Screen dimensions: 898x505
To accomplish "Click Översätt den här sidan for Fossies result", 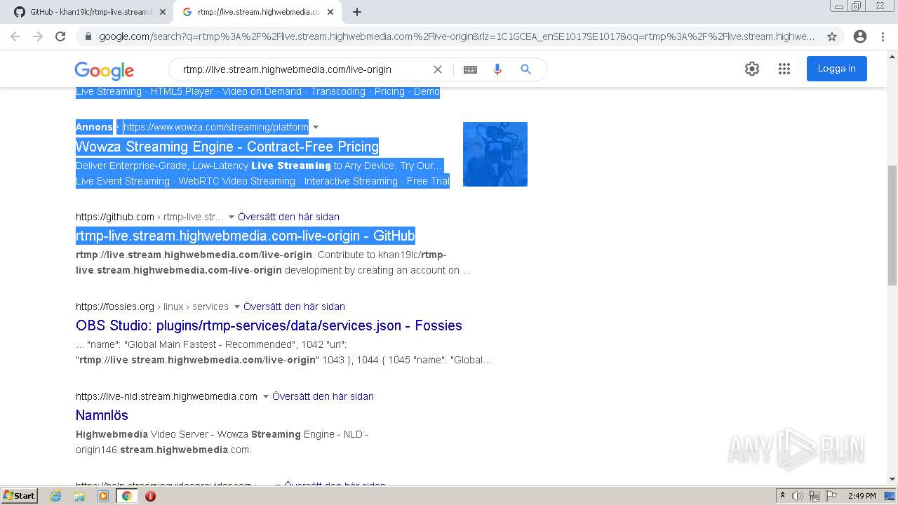I will point(294,307).
